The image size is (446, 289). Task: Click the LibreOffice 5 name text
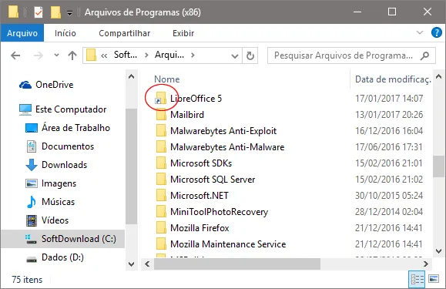[196, 99]
